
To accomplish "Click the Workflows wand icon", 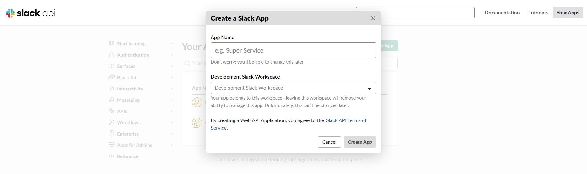I will (111, 122).
